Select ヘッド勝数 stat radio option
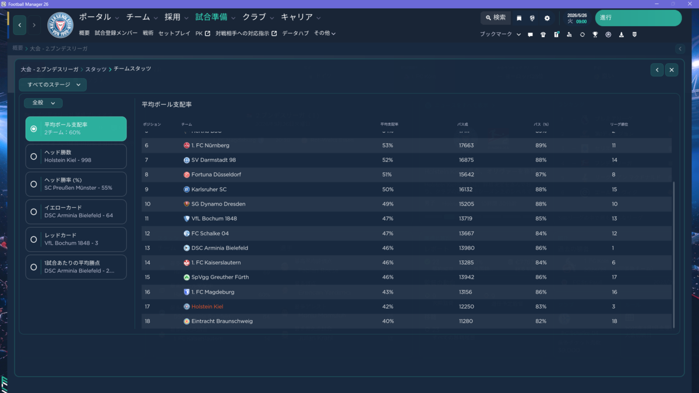Screen dimensions: 699x393 point(76,156)
